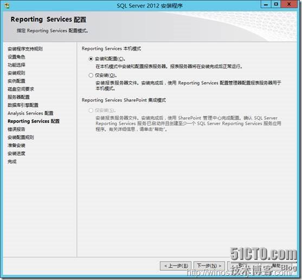Click the SQL Server setup title bar icon
The width and height of the screenshot is (302, 280).
tap(7, 5)
